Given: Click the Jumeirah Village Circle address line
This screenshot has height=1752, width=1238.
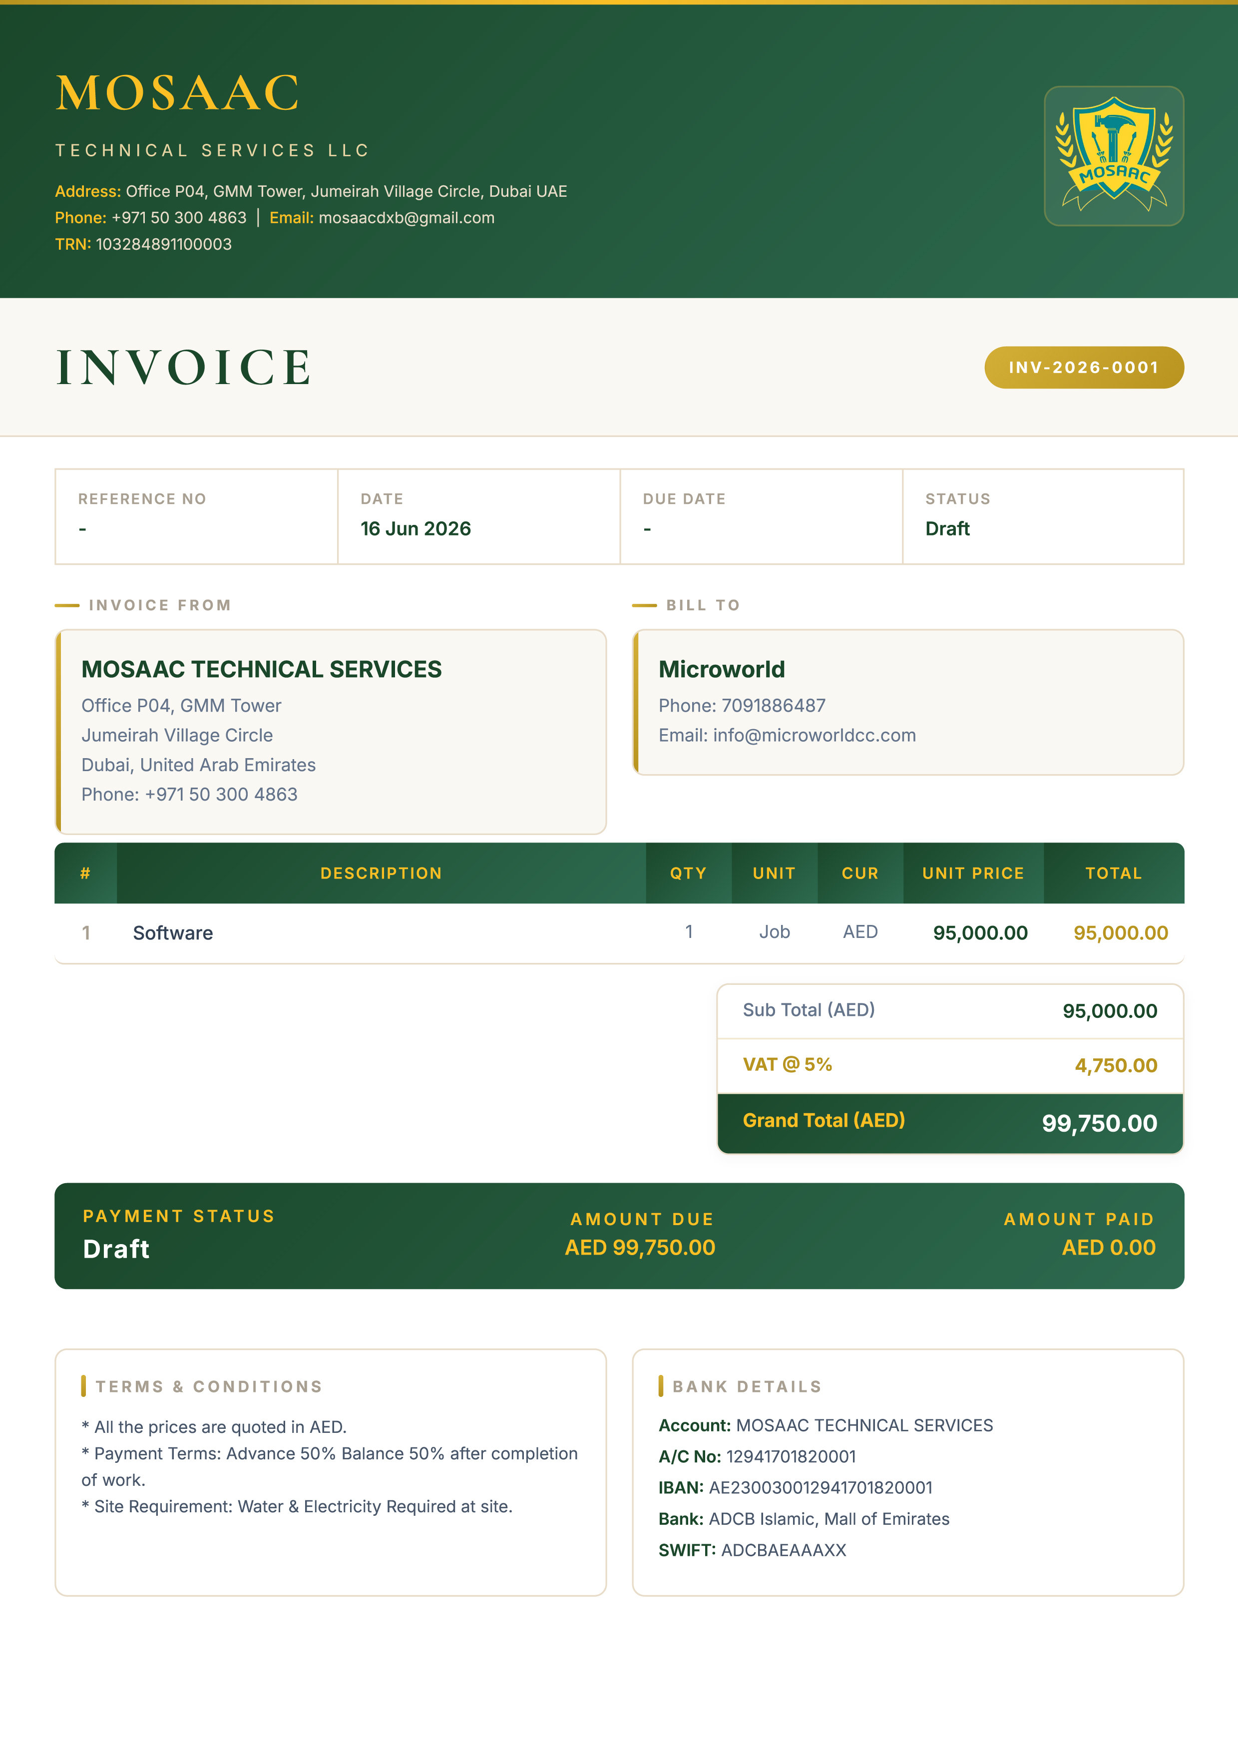Looking at the screenshot, I should coord(177,736).
